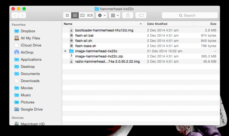Open AirDrop from the sidebar
Viewport: 229px width, 136px height.
pyautogui.click(x=27, y=52)
